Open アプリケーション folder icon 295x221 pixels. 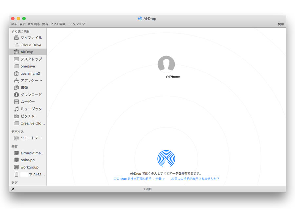click(17, 81)
